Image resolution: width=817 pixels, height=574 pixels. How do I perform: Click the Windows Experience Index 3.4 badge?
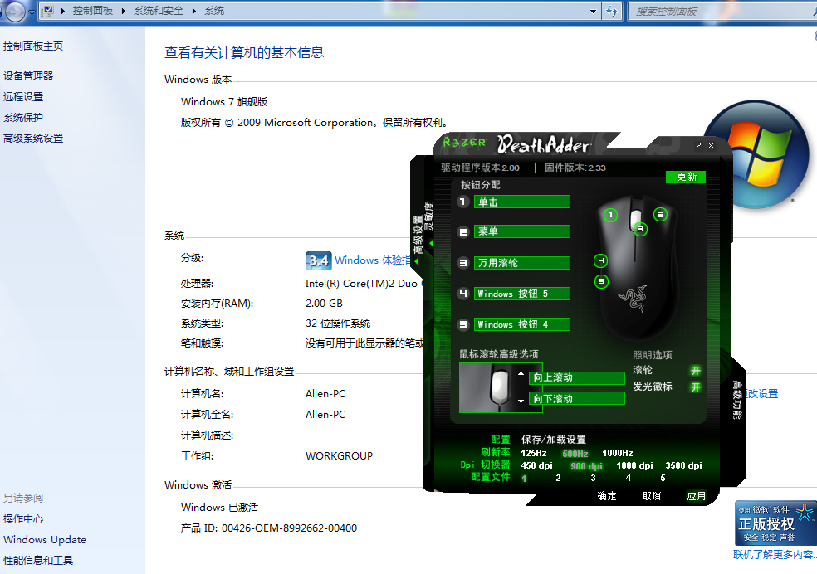(318, 260)
